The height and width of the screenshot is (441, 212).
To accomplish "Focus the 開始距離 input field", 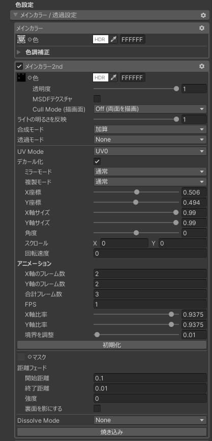I will click(x=150, y=378).
